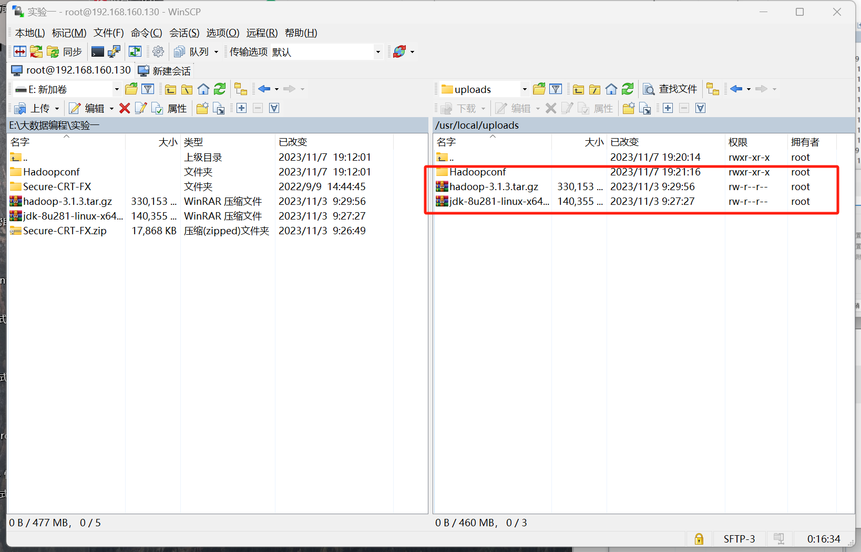Click the local rename pencil icon

point(141,108)
